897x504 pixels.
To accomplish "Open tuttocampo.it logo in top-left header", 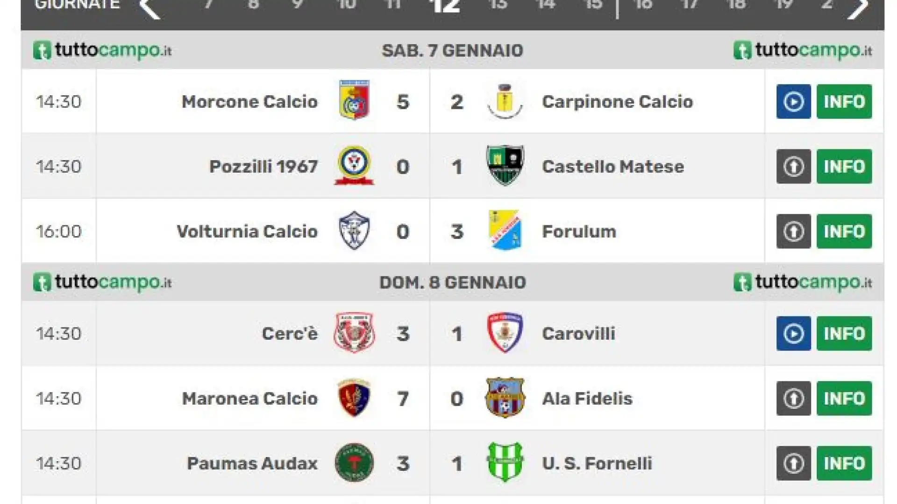I will tap(102, 50).
